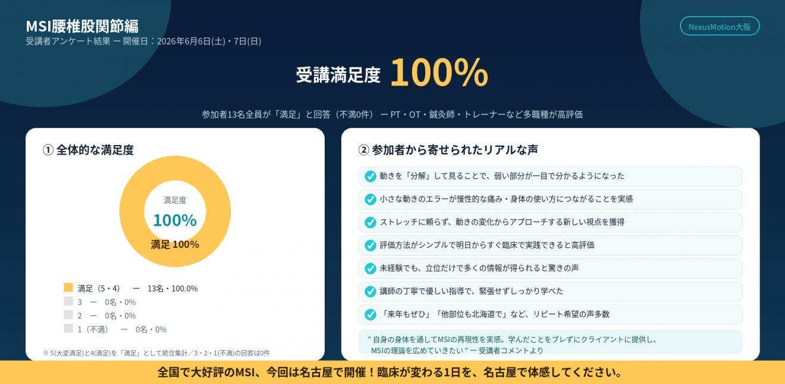The image size is (785, 384).
Task: Click the 3 ー 0名・0% legend row
Action: tap(106, 302)
